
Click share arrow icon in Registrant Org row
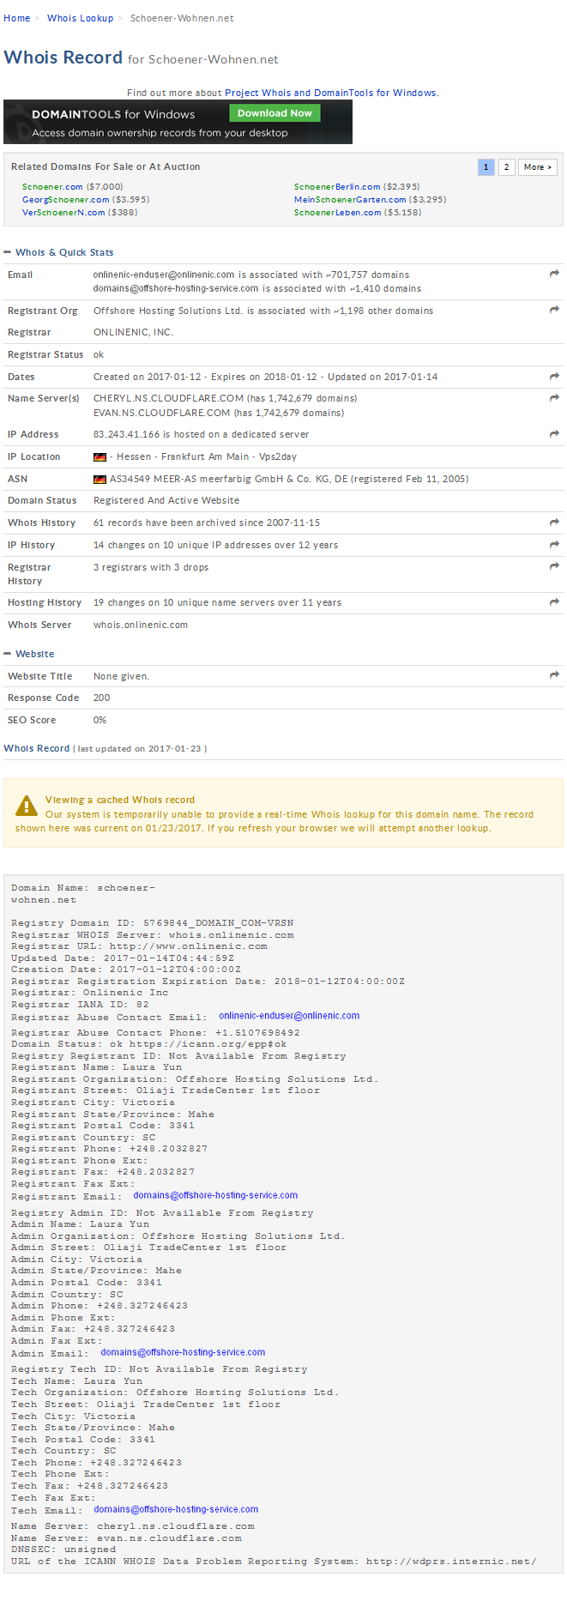coord(554,310)
